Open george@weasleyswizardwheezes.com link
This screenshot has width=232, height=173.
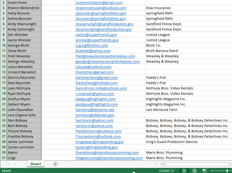click(x=108, y=61)
